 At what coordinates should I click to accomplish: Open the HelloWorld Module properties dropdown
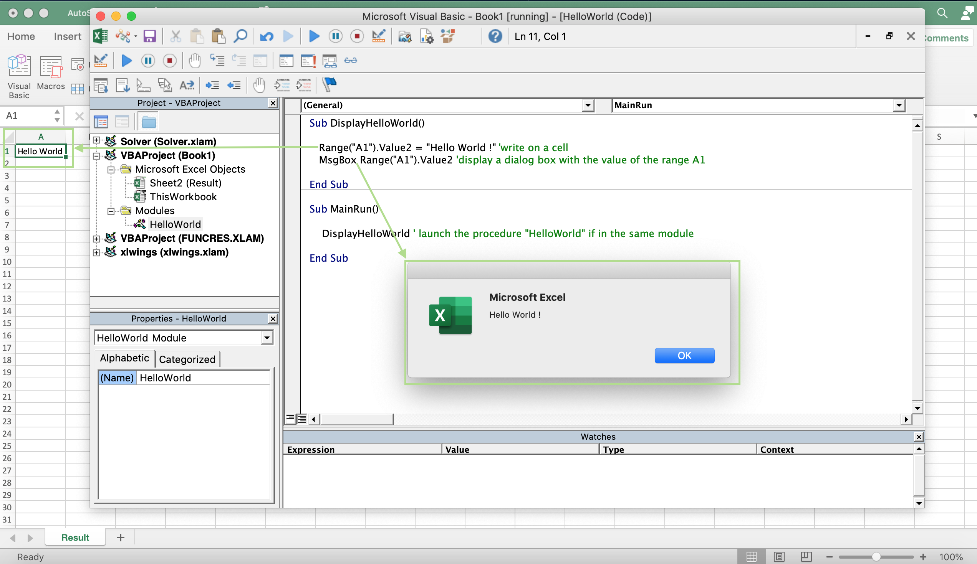(267, 338)
